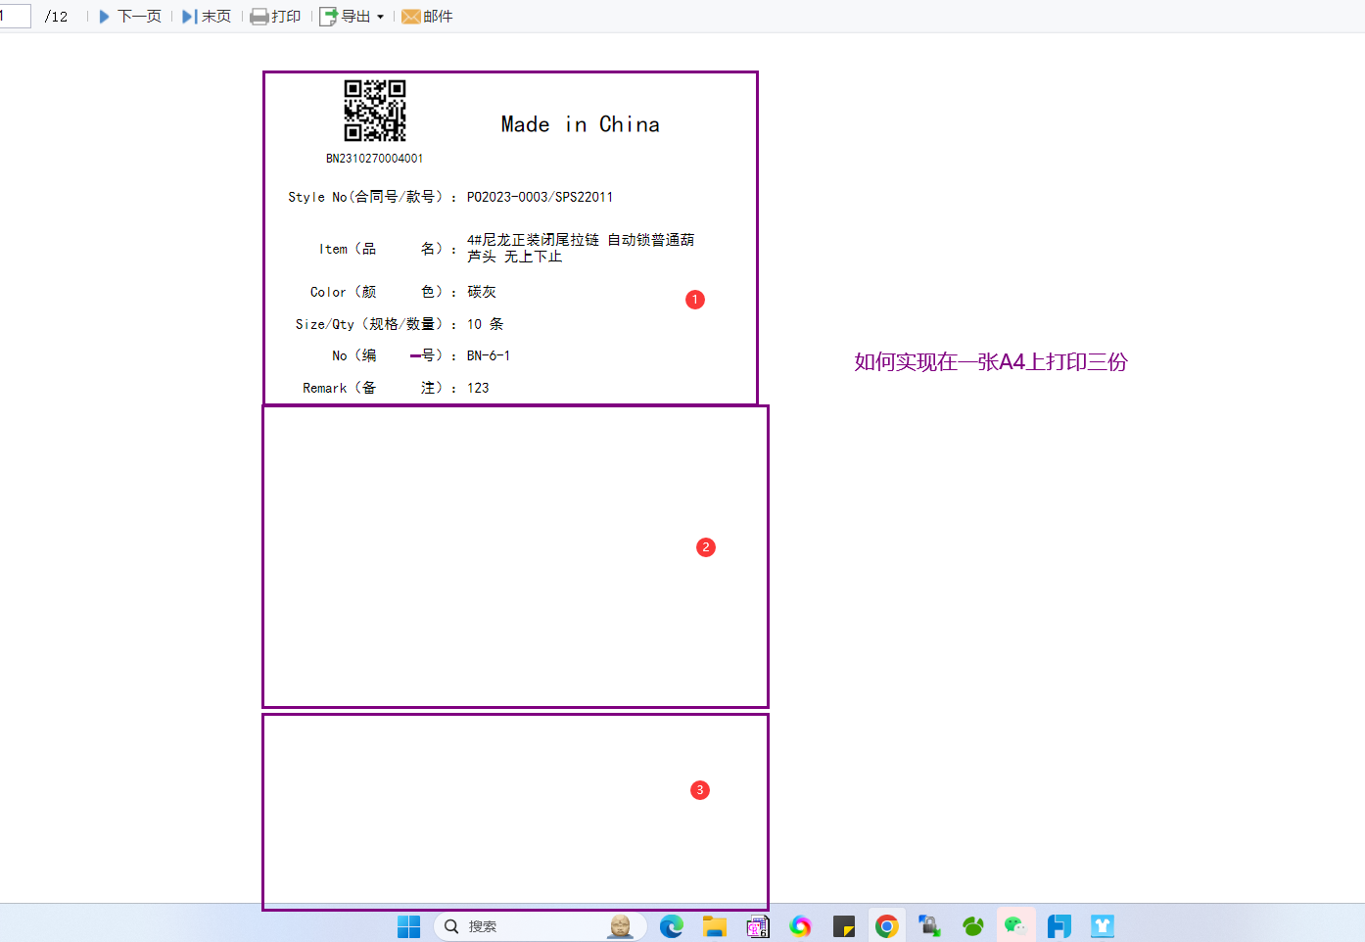The height and width of the screenshot is (942, 1365).
Task: Click the red circle marker numbered 2
Action: [x=706, y=547]
